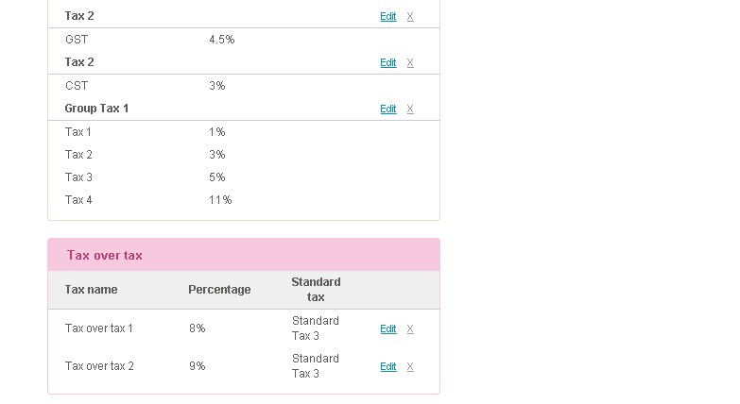Click the Standard tax column header
Image resolution: width=740 pixels, height=404 pixels.
tap(316, 290)
